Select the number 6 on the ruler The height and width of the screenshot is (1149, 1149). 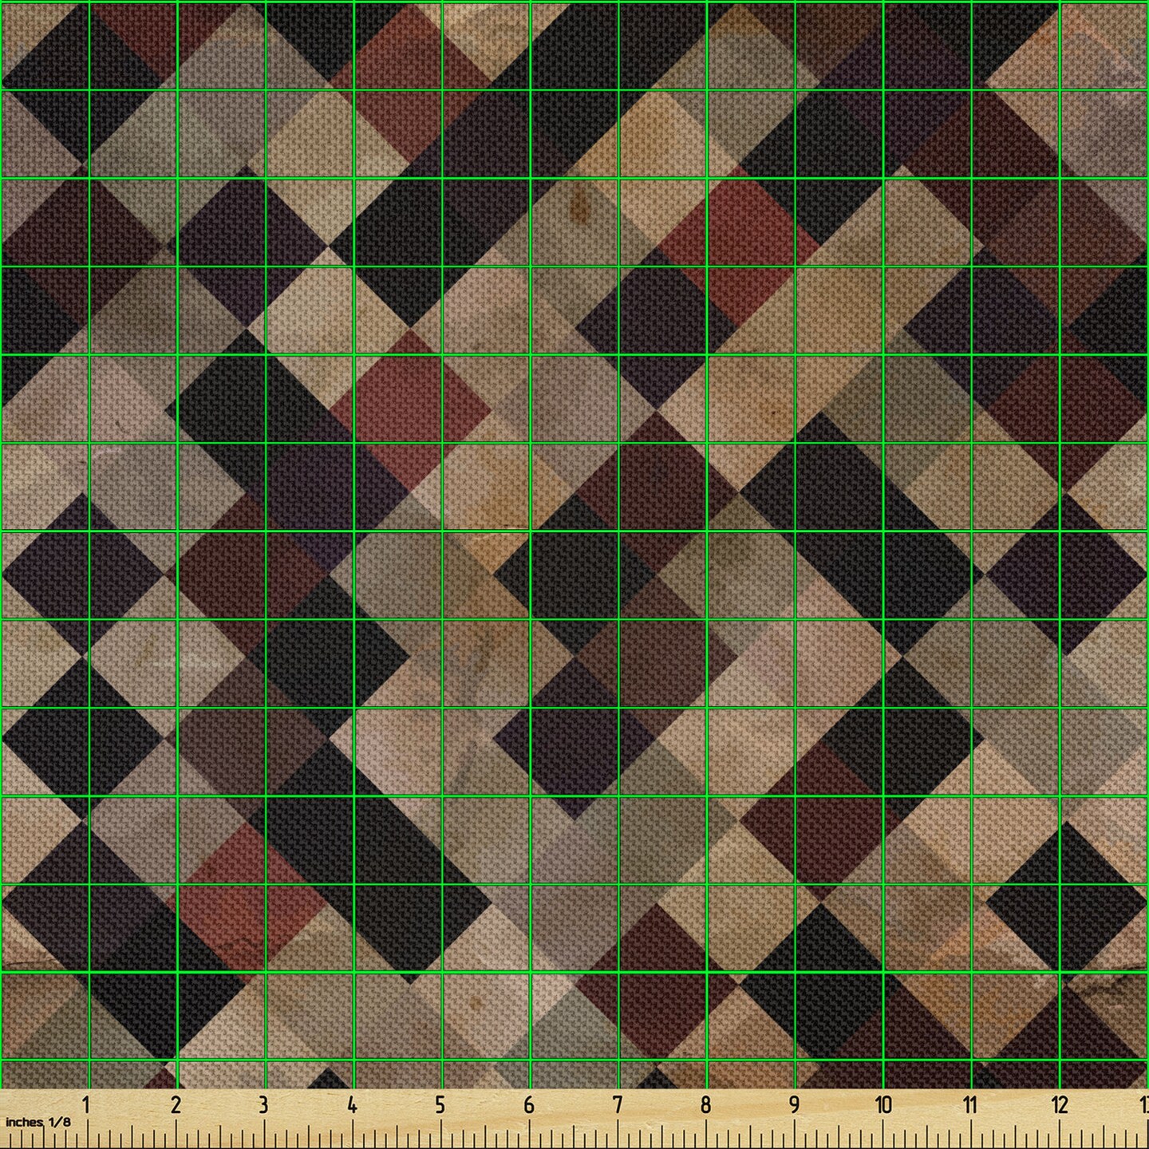[x=529, y=1105]
